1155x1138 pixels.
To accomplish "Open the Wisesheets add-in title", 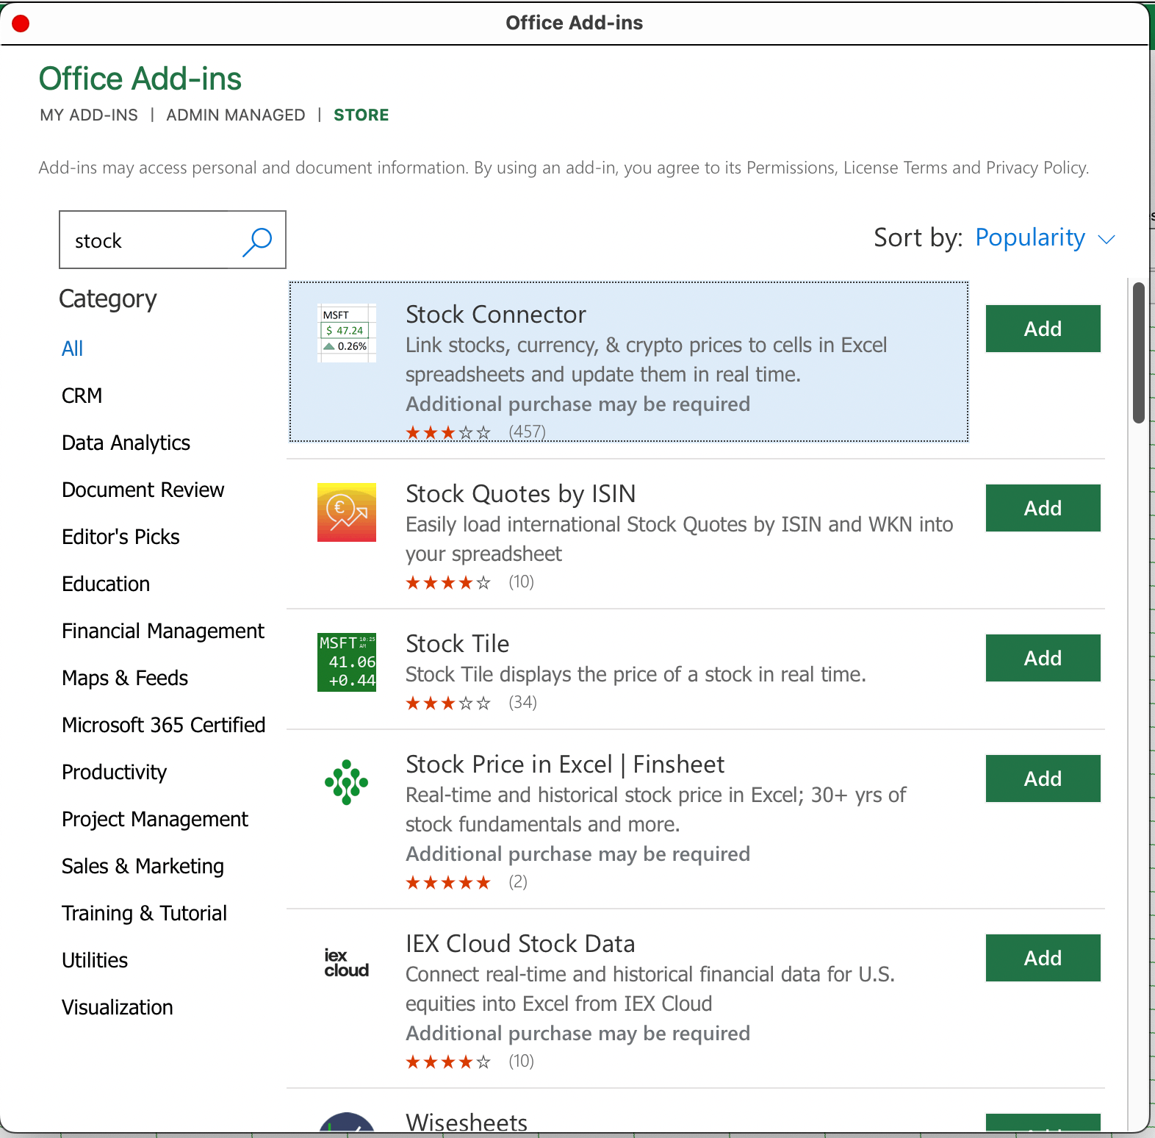I will tap(467, 1122).
